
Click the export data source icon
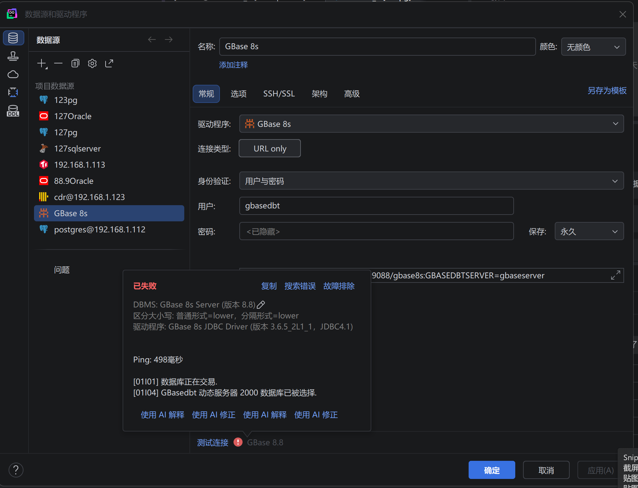109,63
